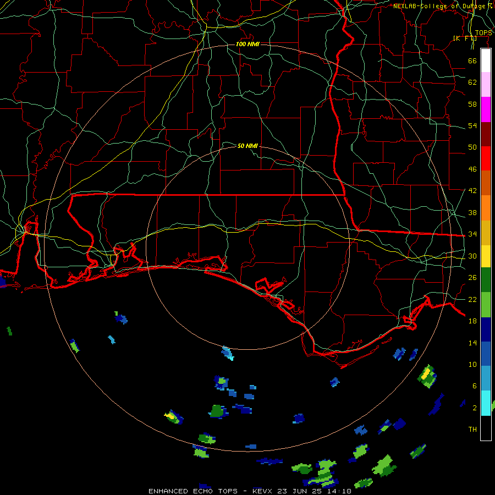
Task: Click the '62' legend value
Action: 472,82
